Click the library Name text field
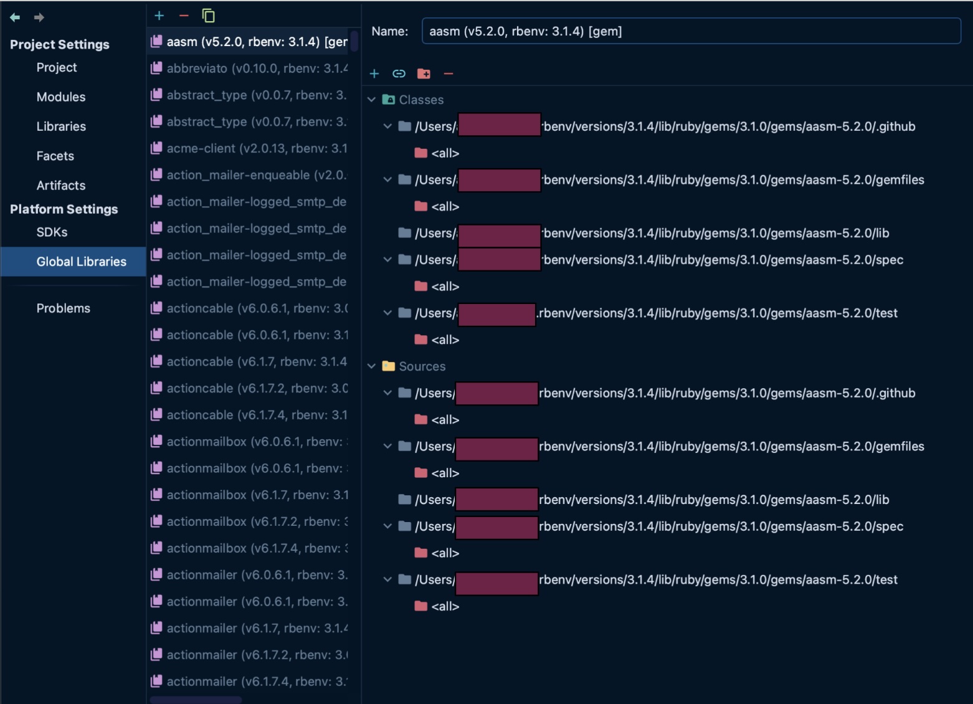The height and width of the screenshot is (704, 973). point(690,31)
